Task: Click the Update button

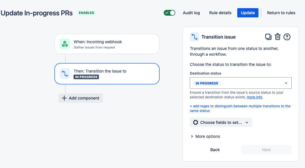Action: pyautogui.click(x=248, y=13)
